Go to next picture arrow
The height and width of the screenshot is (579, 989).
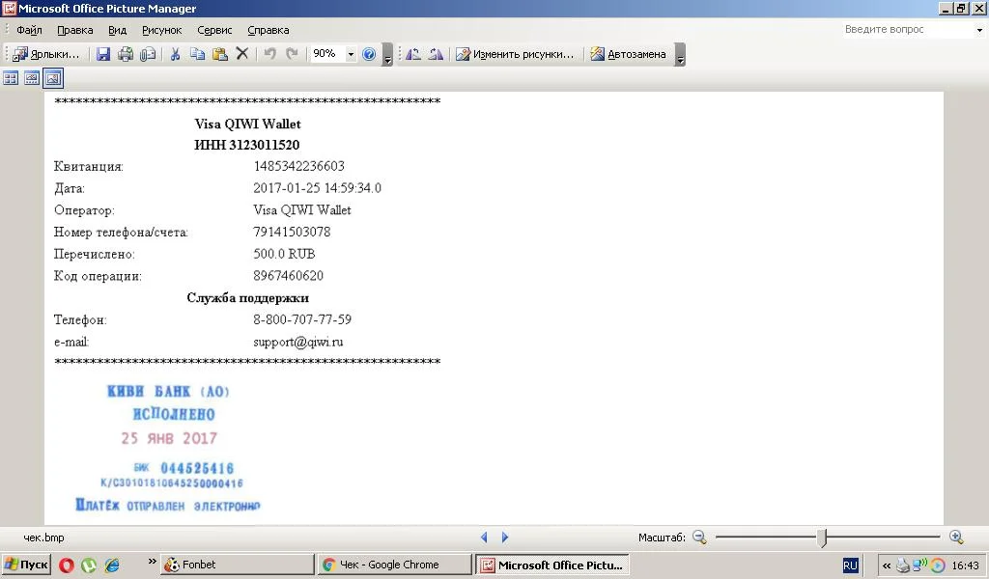click(505, 538)
